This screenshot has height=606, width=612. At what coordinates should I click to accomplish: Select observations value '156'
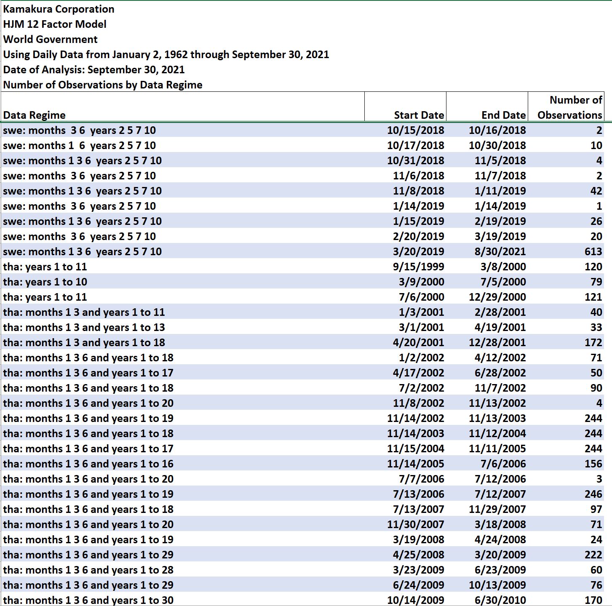(593, 464)
